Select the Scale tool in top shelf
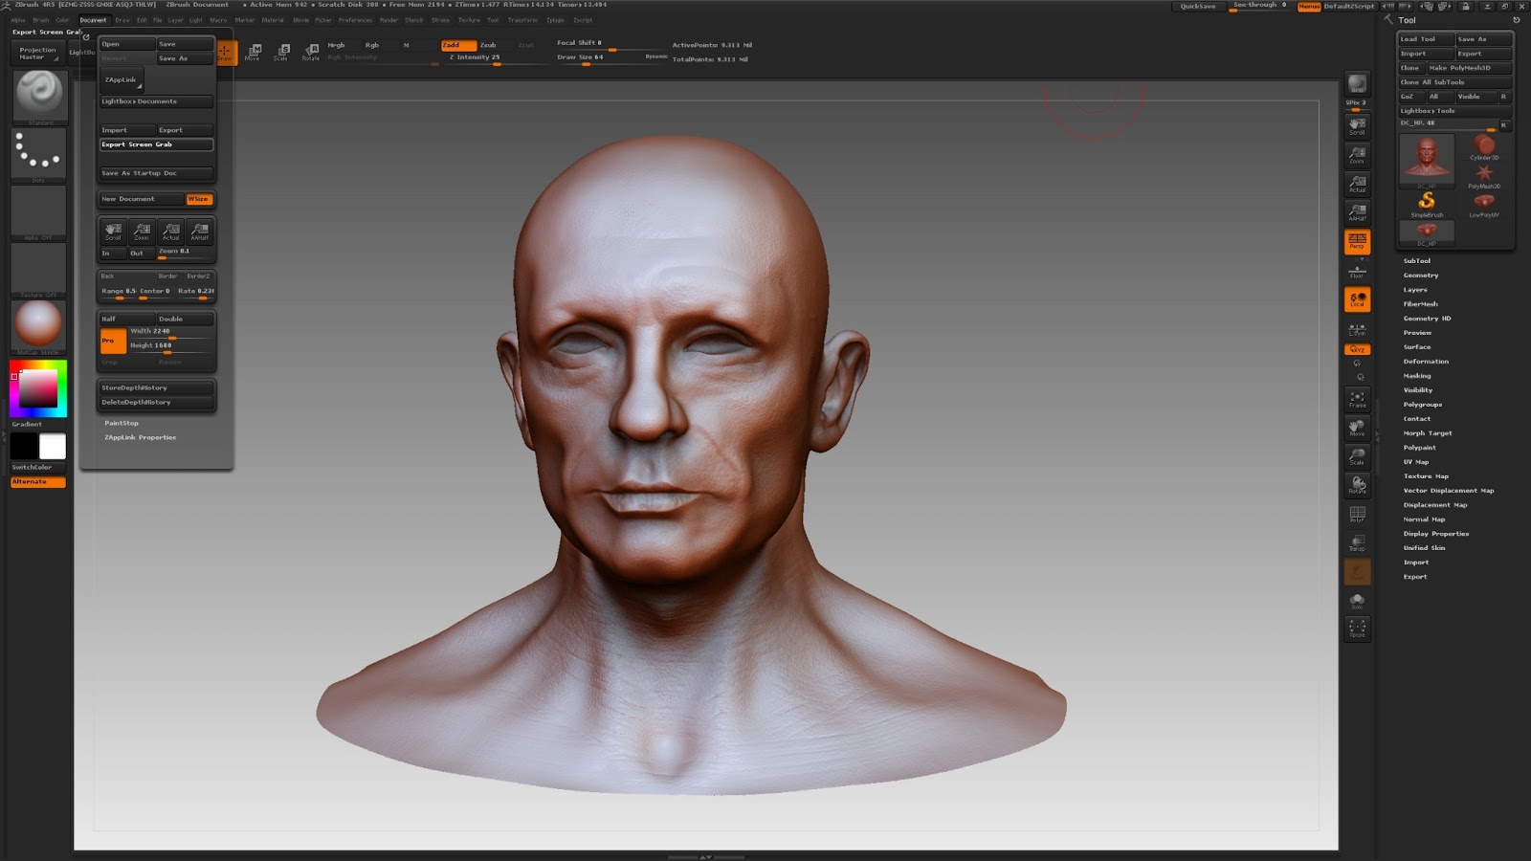Image resolution: width=1531 pixels, height=861 pixels. (x=281, y=51)
